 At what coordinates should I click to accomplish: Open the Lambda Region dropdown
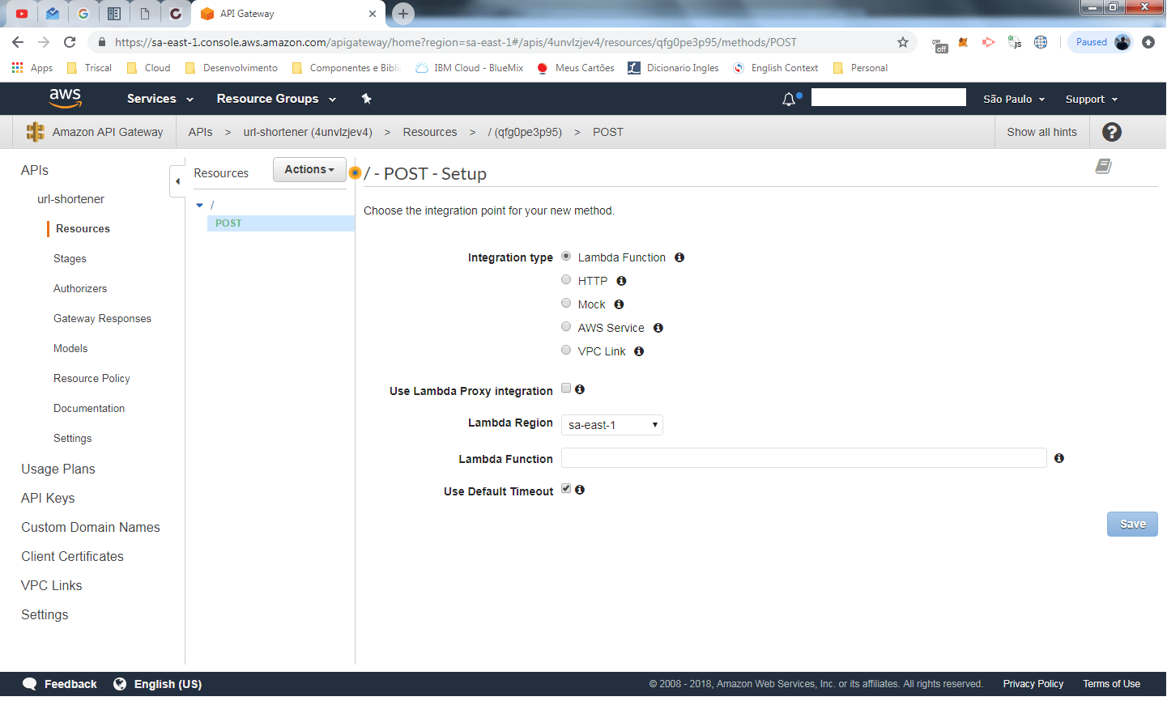[612, 425]
